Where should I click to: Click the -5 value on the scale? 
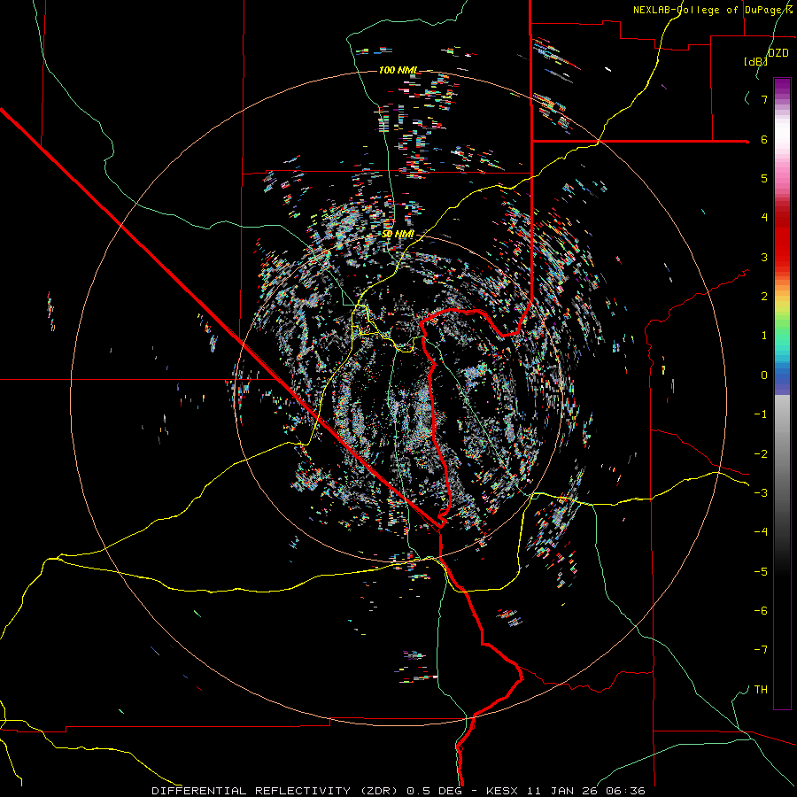coord(761,572)
